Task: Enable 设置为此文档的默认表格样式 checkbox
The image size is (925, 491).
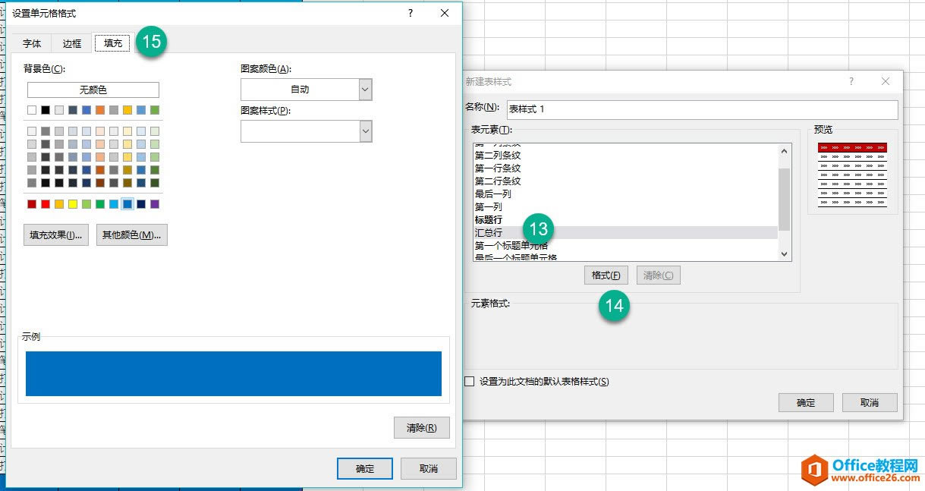Action: coord(468,382)
